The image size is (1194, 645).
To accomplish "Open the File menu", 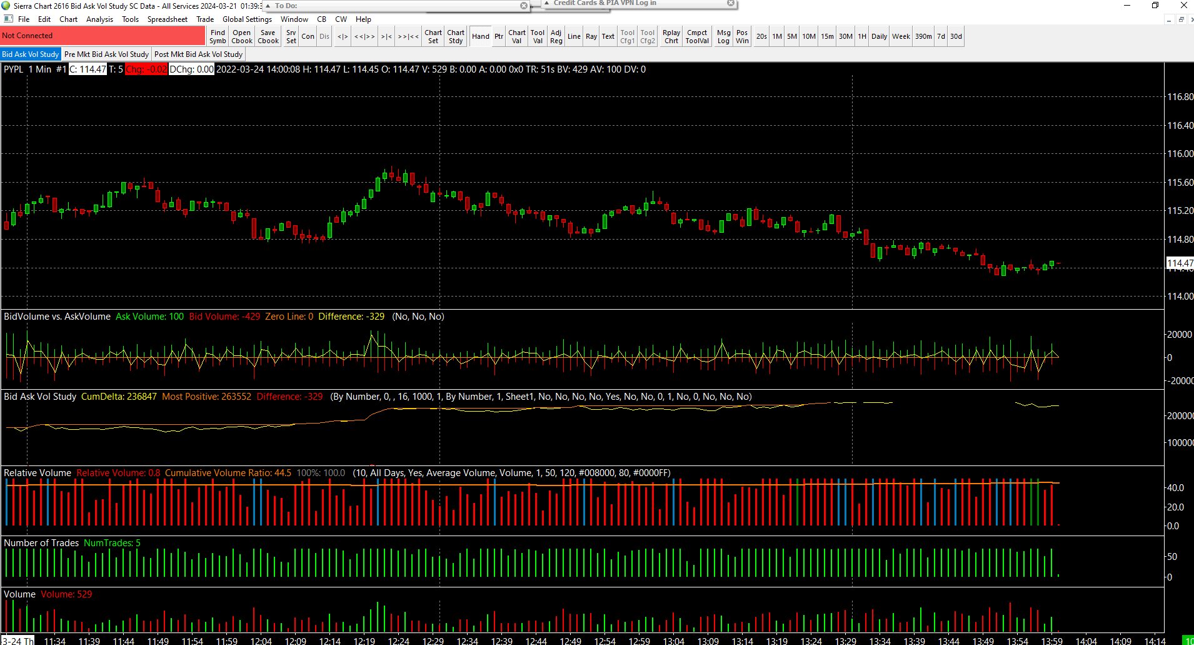I will (x=24, y=19).
